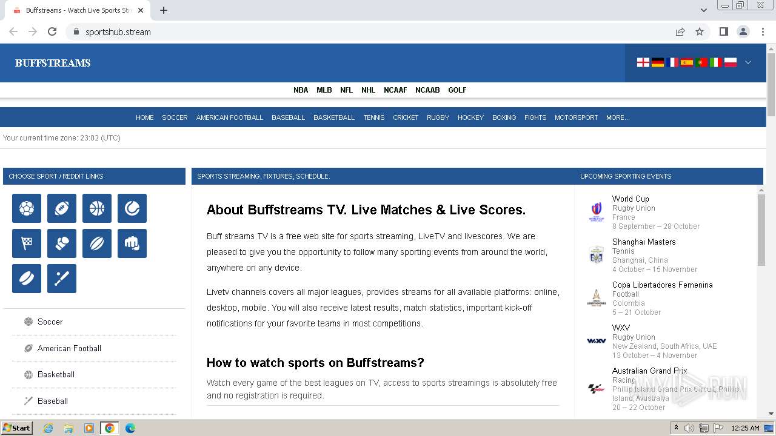Viewport: 776px width, 436px height.
Task: Open the baseball bat sport tile
Action: point(62,279)
